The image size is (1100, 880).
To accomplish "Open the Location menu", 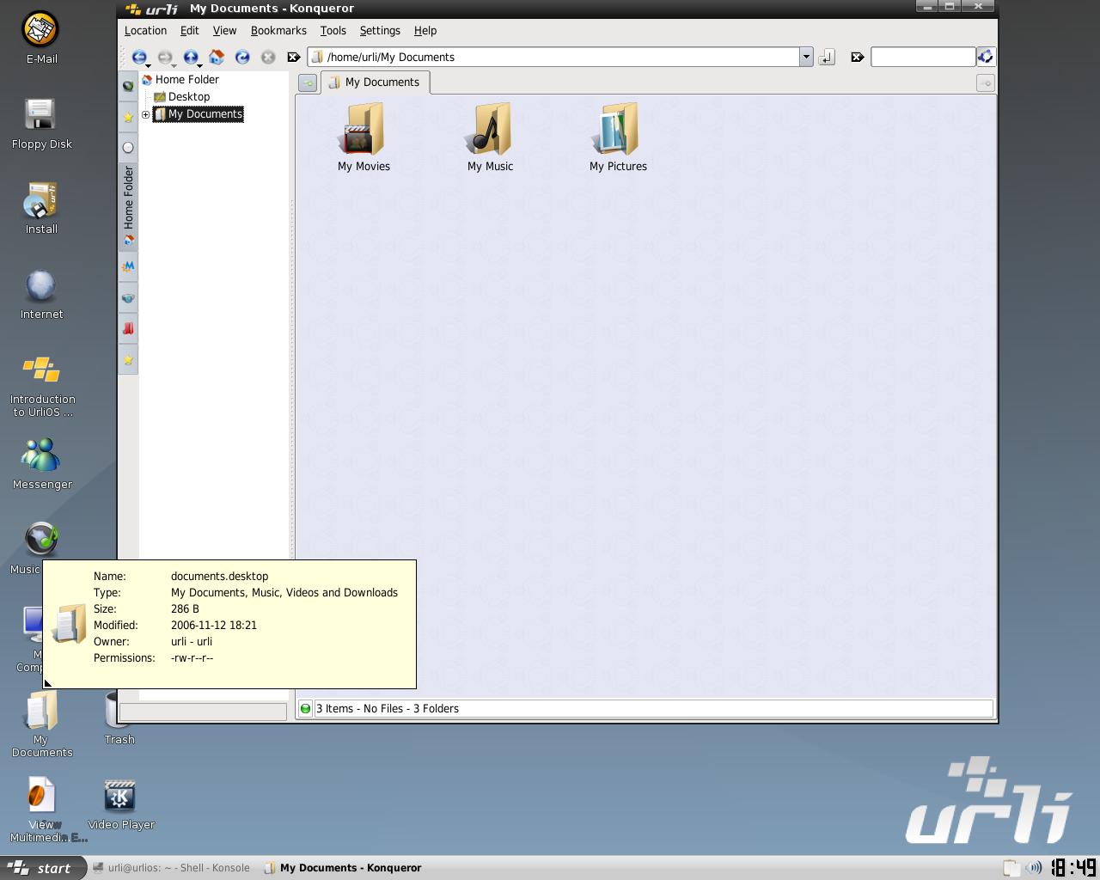I will pyautogui.click(x=145, y=30).
